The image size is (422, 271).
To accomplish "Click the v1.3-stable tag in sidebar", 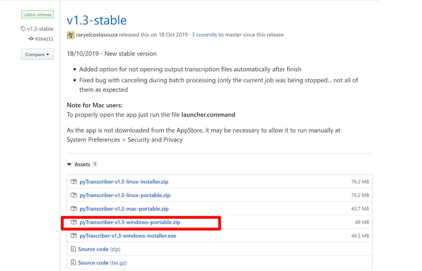I will click(40, 29).
